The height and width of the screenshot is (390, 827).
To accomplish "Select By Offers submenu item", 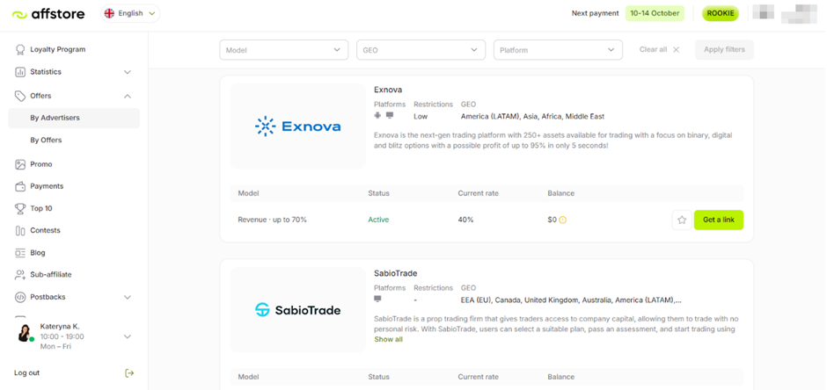I will point(46,141).
